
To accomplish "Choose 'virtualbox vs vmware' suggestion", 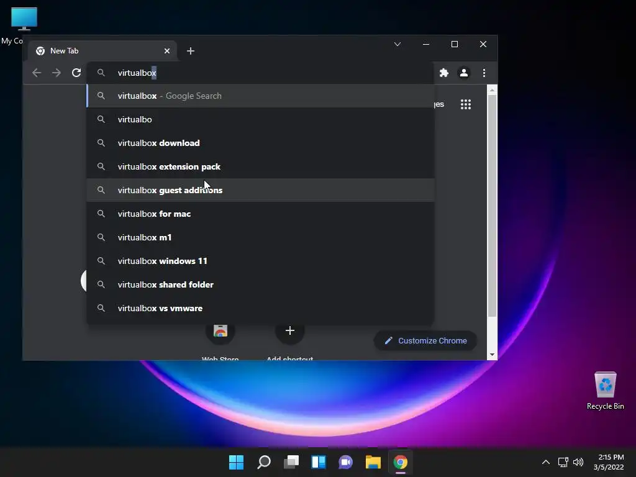I will coord(260,308).
